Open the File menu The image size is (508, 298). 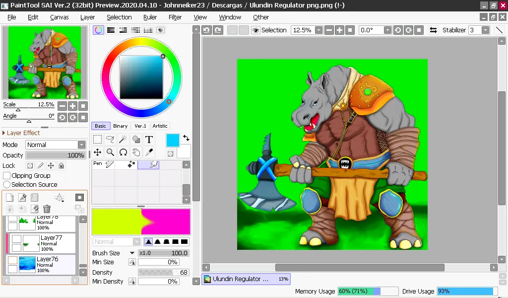(x=12, y=17)
